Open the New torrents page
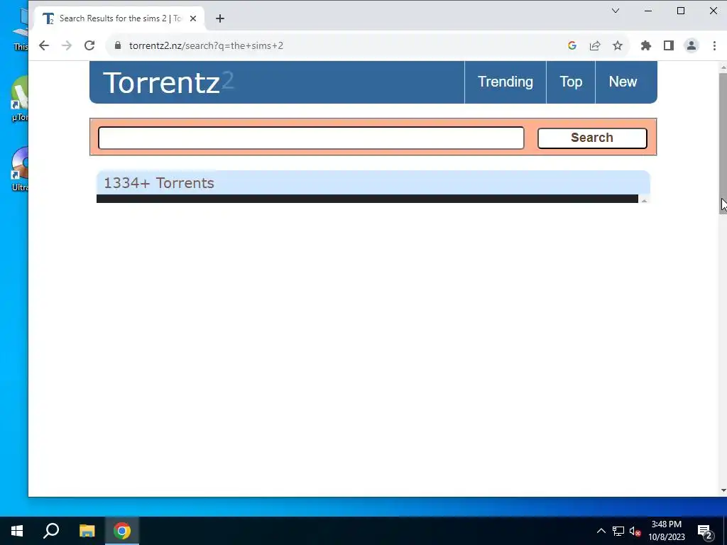 tap(623, 82)
